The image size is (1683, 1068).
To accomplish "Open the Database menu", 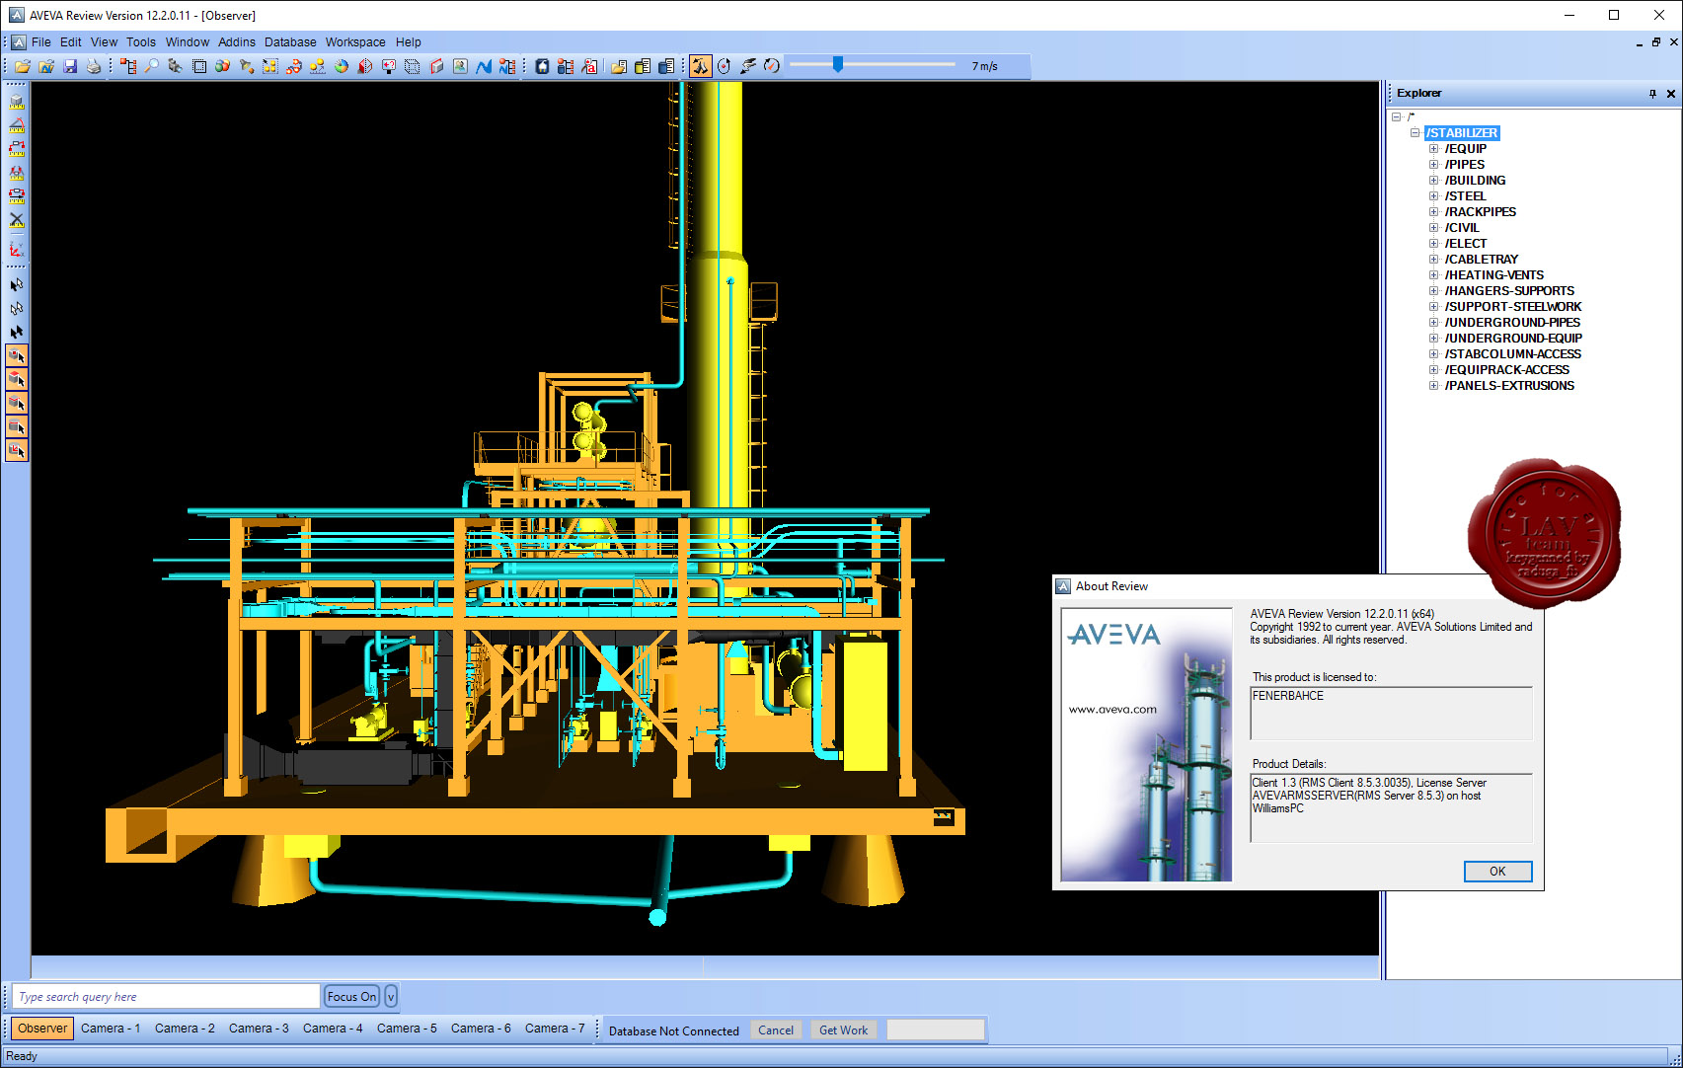I will pos(290,42).
